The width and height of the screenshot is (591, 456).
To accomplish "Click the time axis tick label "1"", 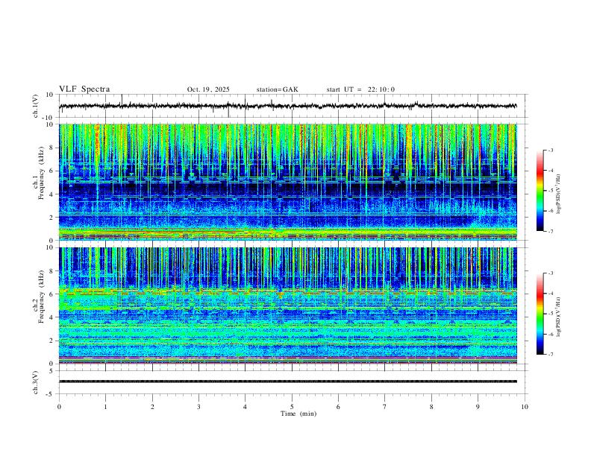I will tap(106, 407).
